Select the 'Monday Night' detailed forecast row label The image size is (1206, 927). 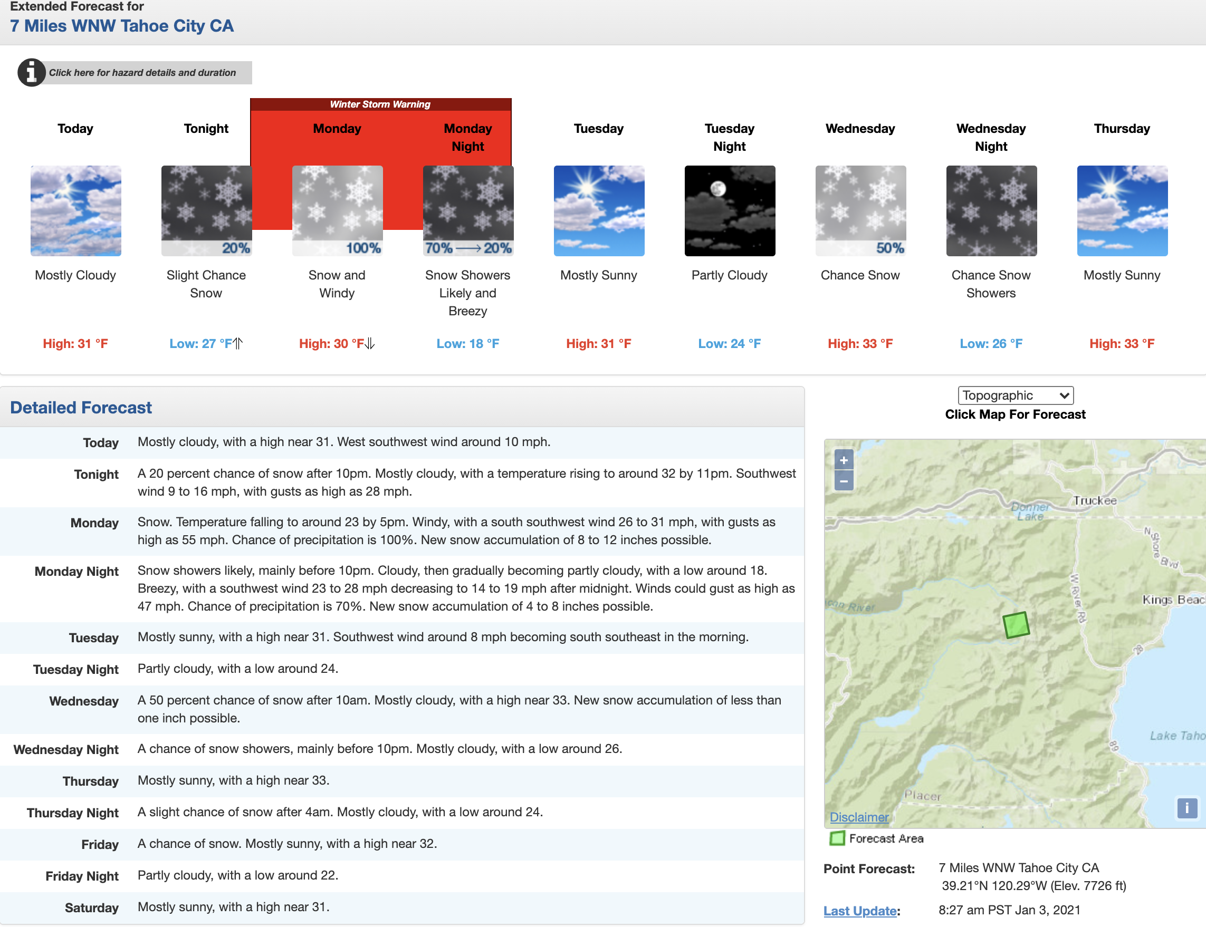[76, 571]
